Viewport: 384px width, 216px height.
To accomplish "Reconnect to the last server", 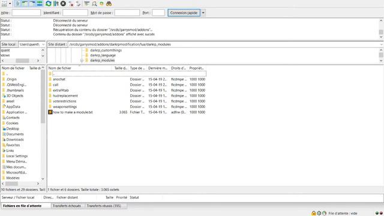I will click(79, 4).
